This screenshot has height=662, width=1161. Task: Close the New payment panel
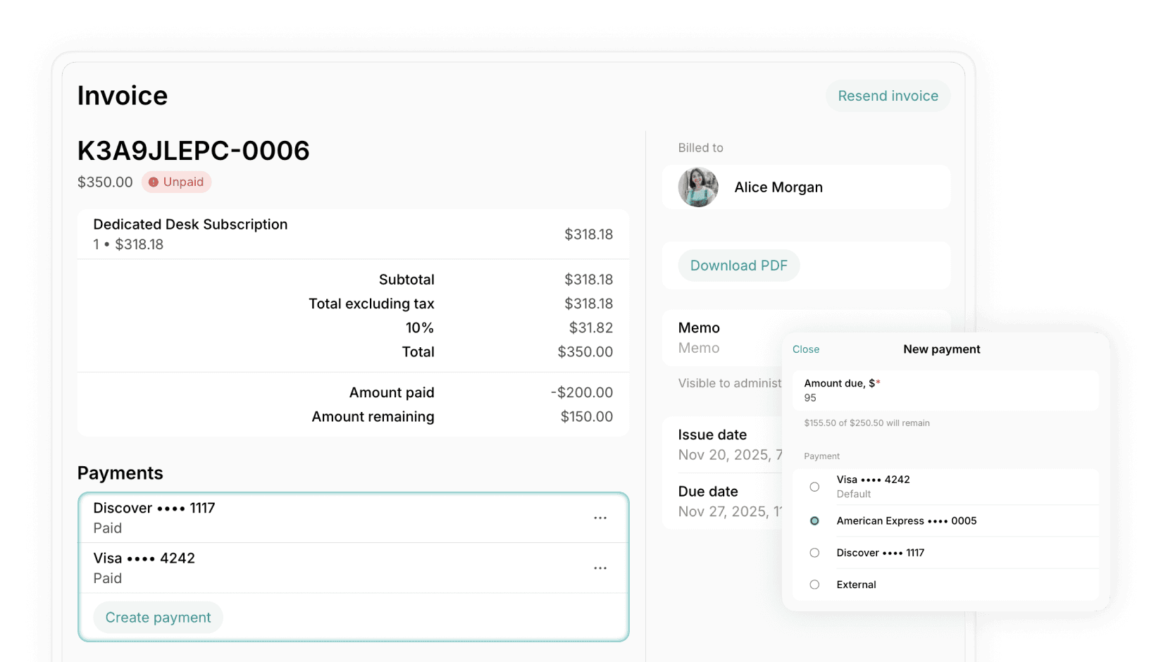[805, 349]
